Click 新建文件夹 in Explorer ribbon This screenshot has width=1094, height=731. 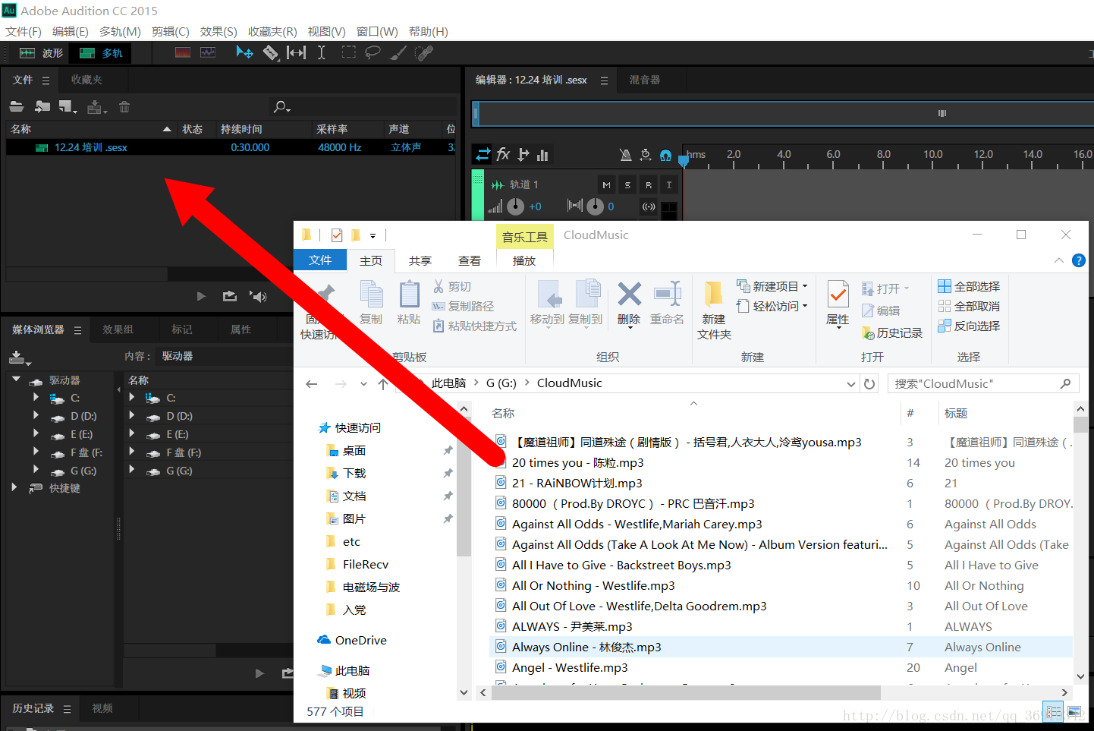(714, 310)
